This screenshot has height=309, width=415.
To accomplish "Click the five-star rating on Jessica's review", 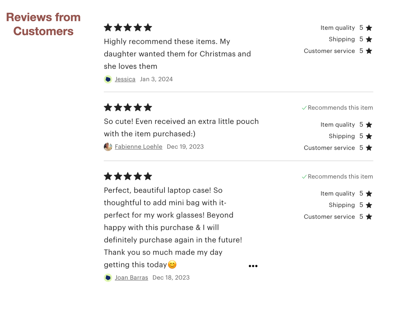I will click(128, 28).
